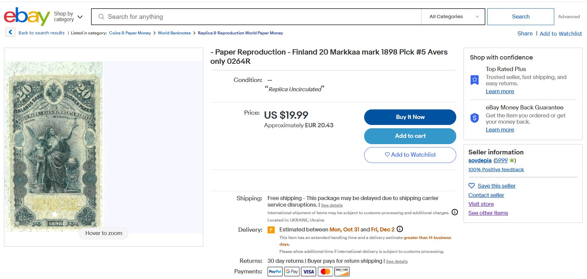This screenshot has height=279, width=587.
Task: Toggle Add to Watchlist button with heart
Action: (410, 155)
